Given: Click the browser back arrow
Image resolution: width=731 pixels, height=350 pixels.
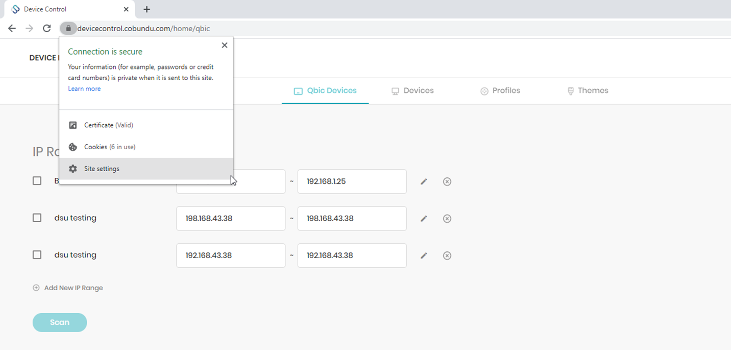Looking at the screenshot, I should pyautogui.click(x=12, y=29).
